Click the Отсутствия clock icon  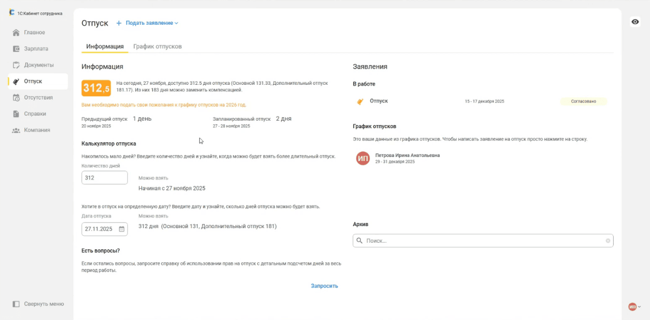click(x=16, y=97)
